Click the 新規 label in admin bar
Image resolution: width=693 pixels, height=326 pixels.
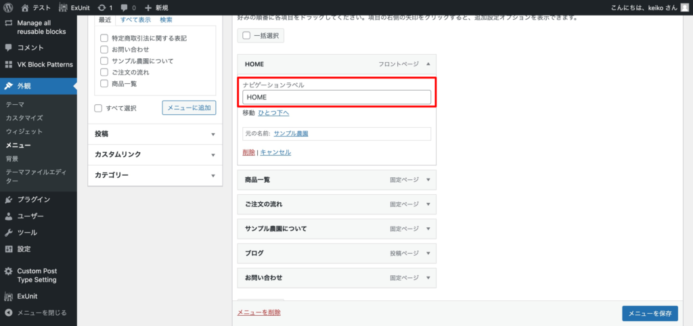tap(162, 7)
